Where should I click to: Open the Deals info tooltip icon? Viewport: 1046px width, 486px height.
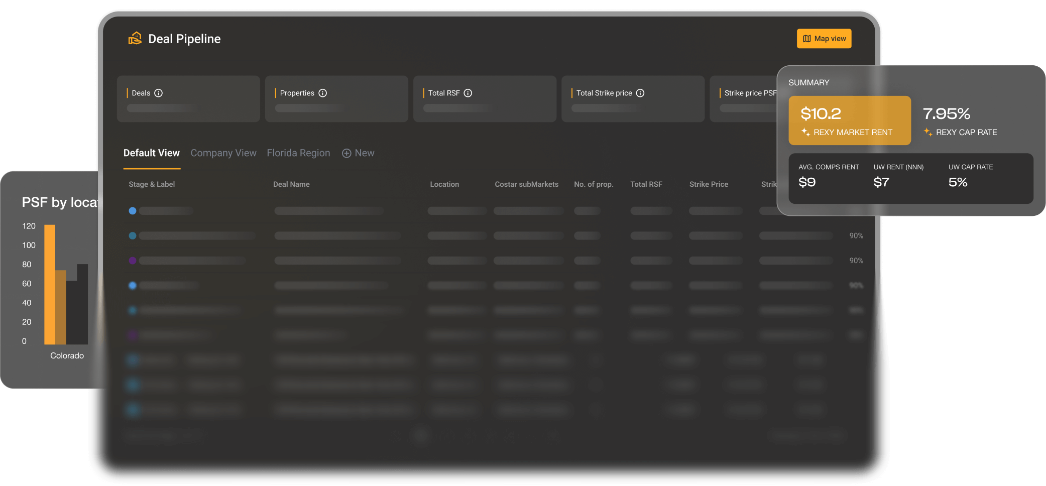pyautogui.click(x=159, y=93)
